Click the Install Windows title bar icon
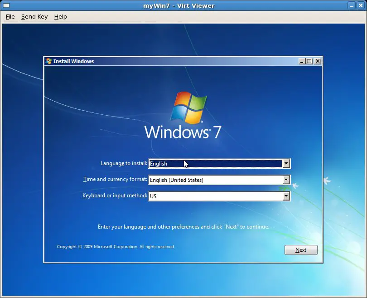Image resolution: width=367 pixels, height=298 pixels. pyautogui.click(x=48, y=61)
